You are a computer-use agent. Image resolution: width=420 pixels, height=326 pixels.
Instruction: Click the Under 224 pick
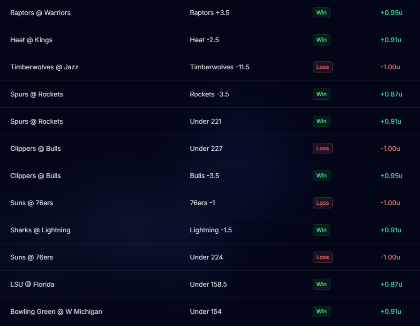pos(206,257)
